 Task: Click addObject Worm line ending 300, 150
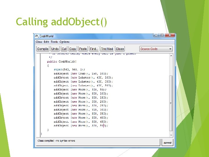click(81, 98)
